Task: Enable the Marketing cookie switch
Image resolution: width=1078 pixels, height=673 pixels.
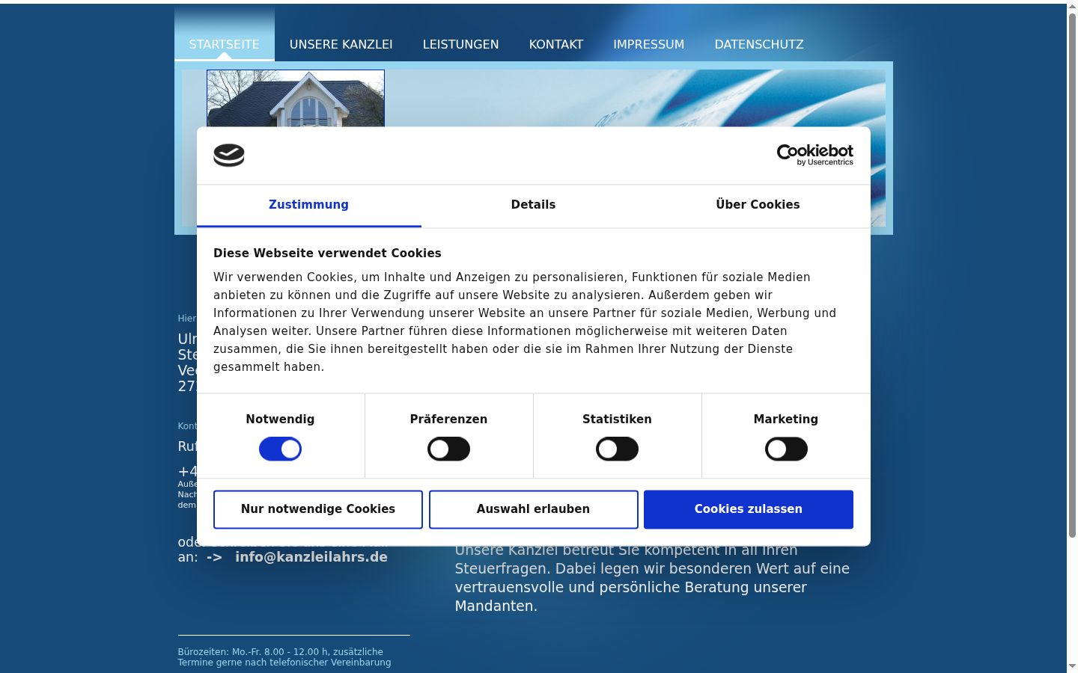Action: [786, 449]
